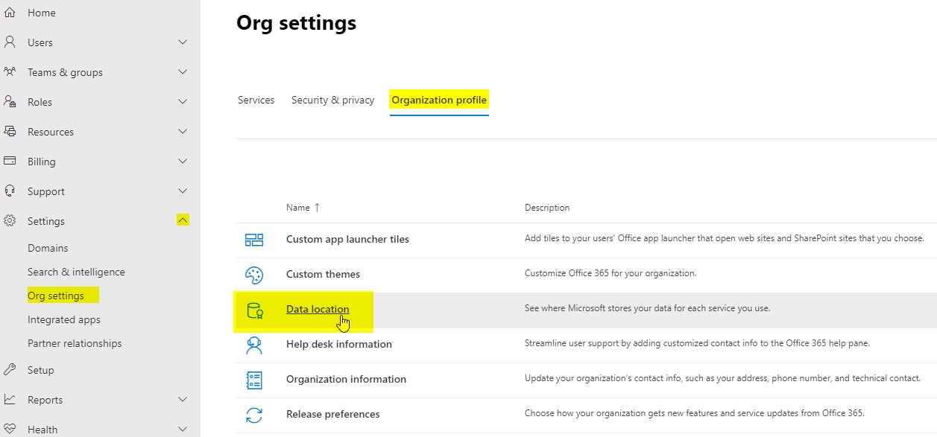
Task: Switch to the Services tab
Action: click(x=256, y=100)
